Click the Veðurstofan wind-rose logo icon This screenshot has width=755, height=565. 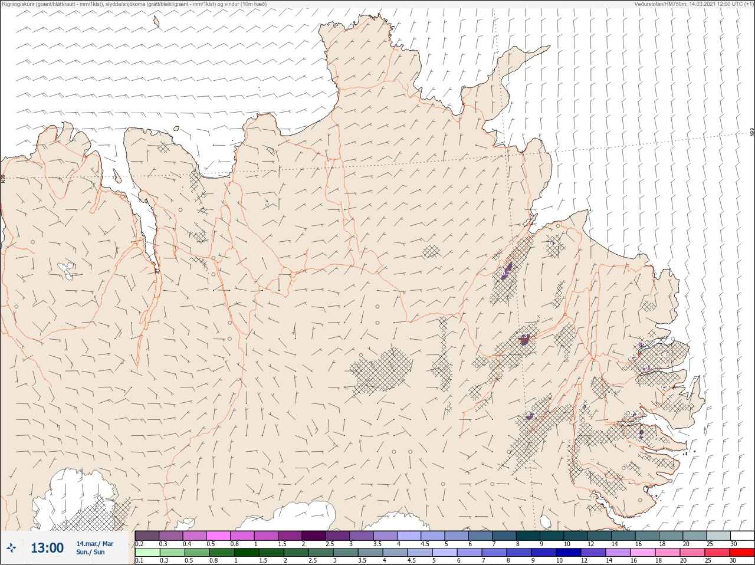coord(11,548)
